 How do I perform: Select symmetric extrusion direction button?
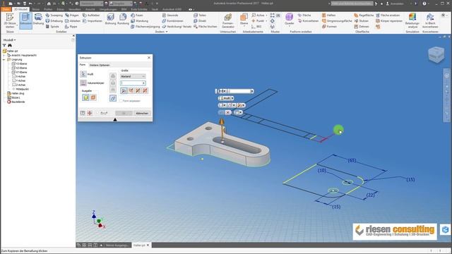click(x=138, y=91)
